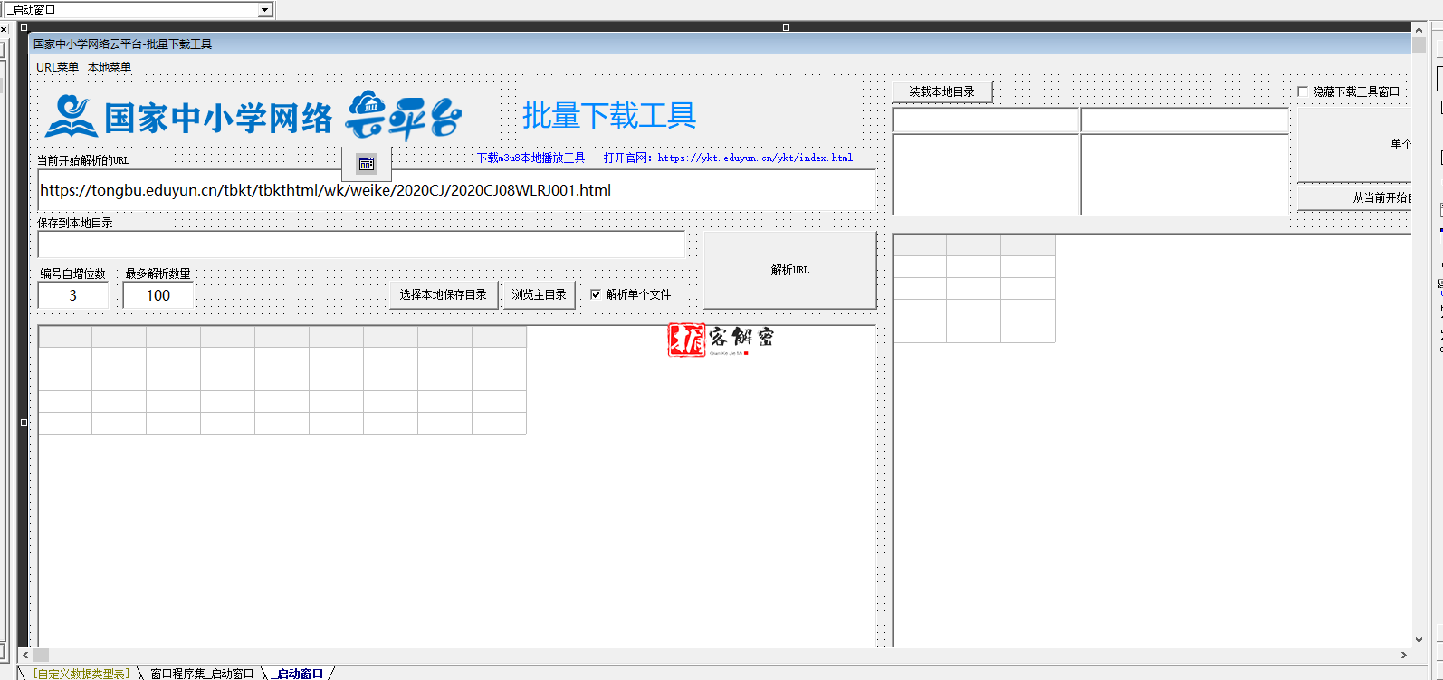
Task: Click the 最多解析数量 field showing 100
Action: (158, 295)
